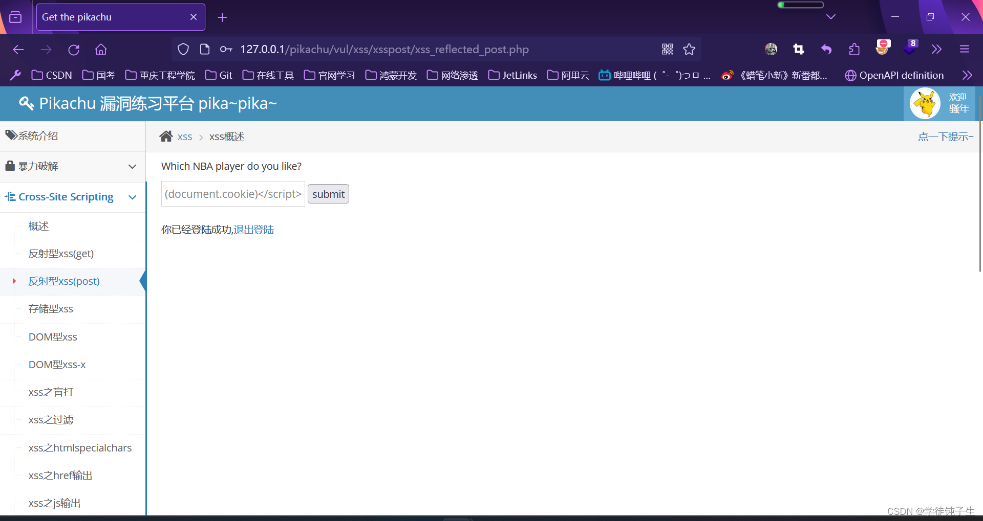The height and width of the screenshot is (521, 983).
Task: Click the Pikachu avatar image
Action: [925, 103]
